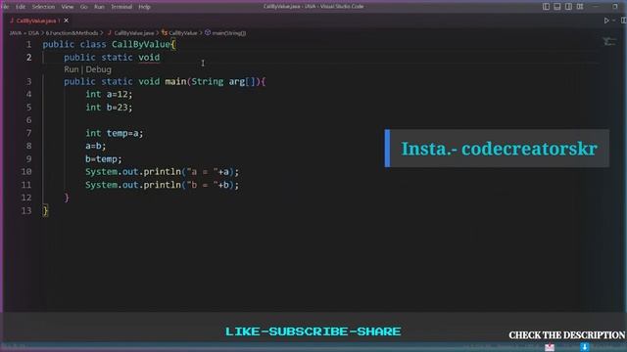The height and width of the screenshot is (352, 627).
Task: Open the Terminal menu
Action: click(x=121, y=7)
